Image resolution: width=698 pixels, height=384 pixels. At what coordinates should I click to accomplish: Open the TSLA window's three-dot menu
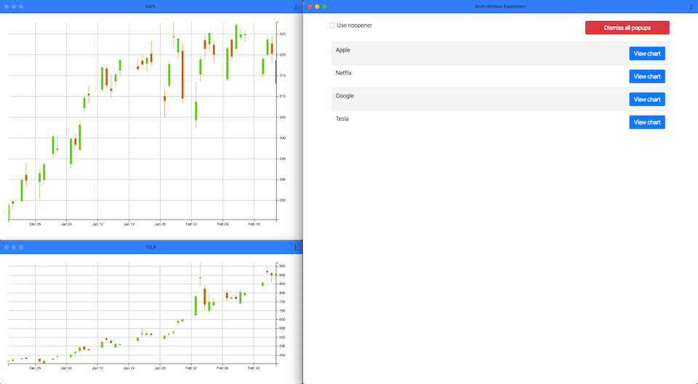pos(295,247)
